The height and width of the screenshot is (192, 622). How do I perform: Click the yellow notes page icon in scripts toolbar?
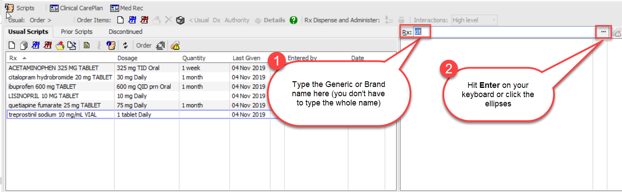87,45
